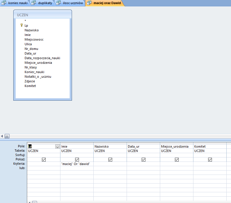Open the Pole dropdown for Lp field
231x203 pixels.
57,147
